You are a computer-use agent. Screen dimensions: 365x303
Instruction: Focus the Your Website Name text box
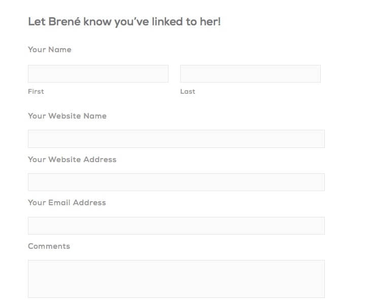click(x=176, y=139)
